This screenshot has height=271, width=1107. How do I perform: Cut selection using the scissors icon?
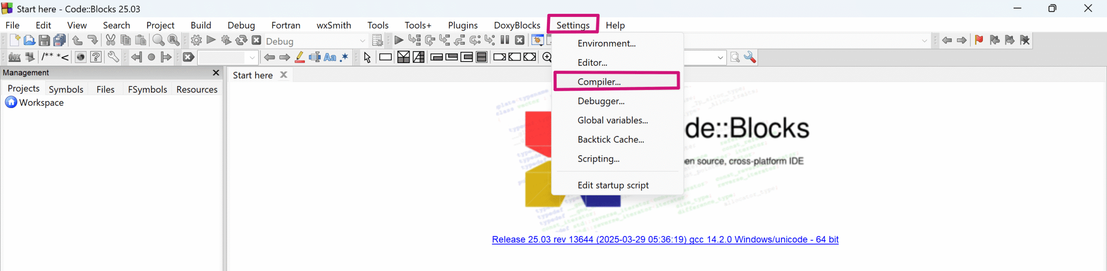pos(111,40)
